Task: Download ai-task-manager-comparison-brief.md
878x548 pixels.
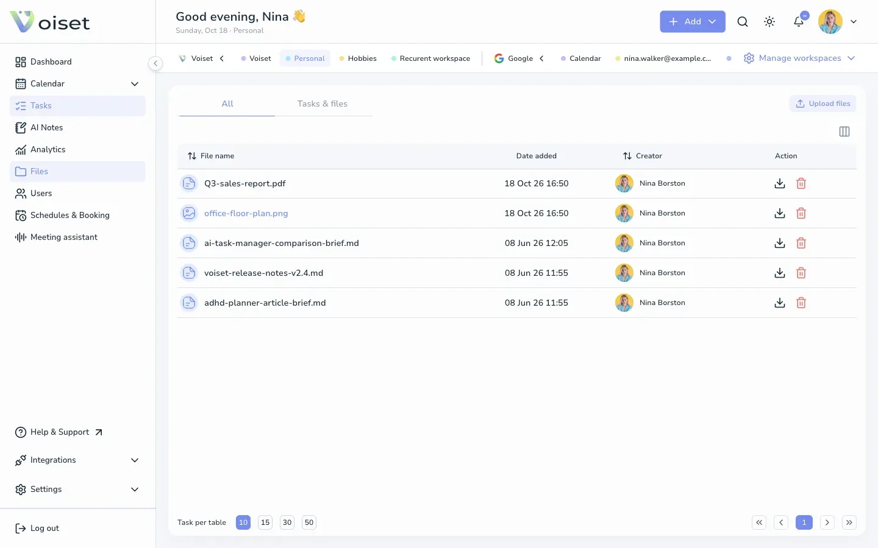Action: (779, 243)
